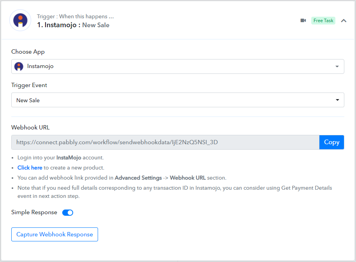Copy the webhook URL
The image size is (356, 262).
pyautogui.click(x=331, y=142)
